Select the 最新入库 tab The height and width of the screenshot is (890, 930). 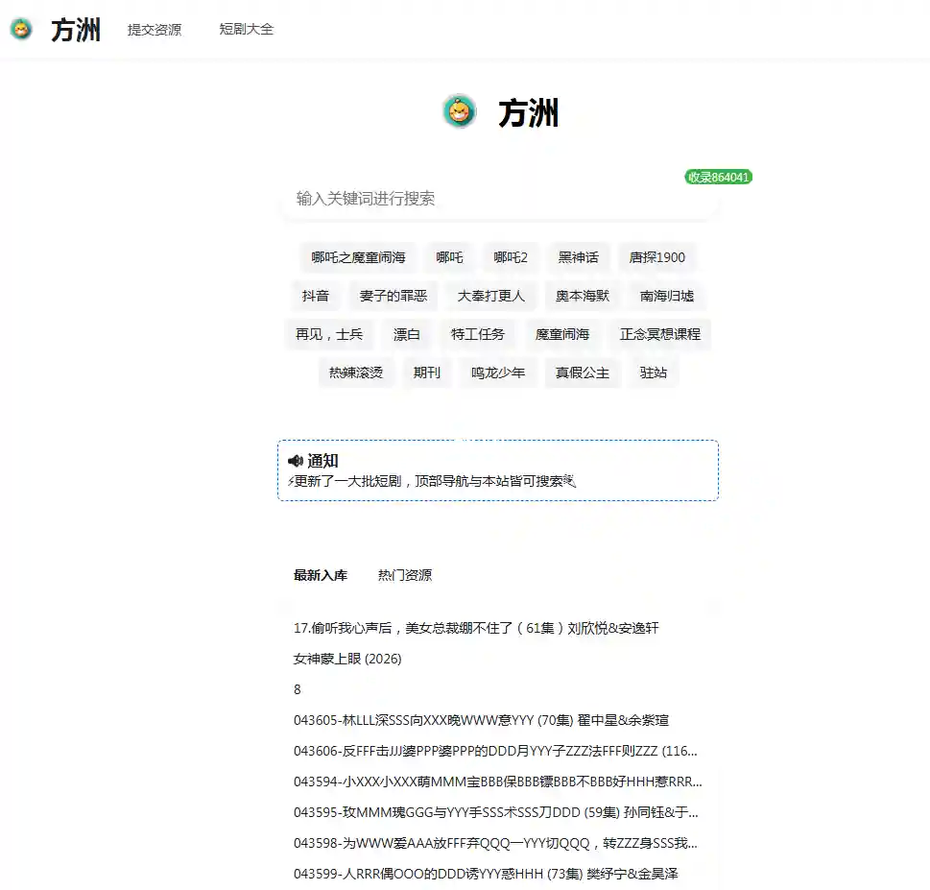tap(321, 575)
